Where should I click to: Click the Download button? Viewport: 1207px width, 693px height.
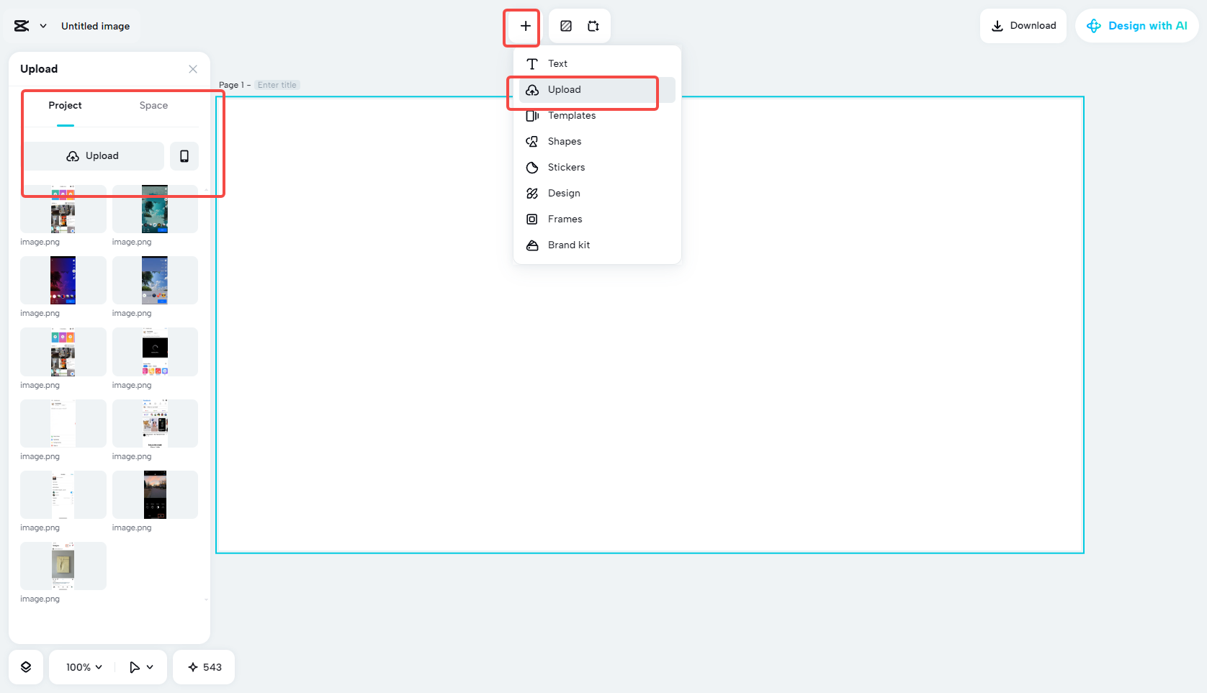[x=1023, y=25]
